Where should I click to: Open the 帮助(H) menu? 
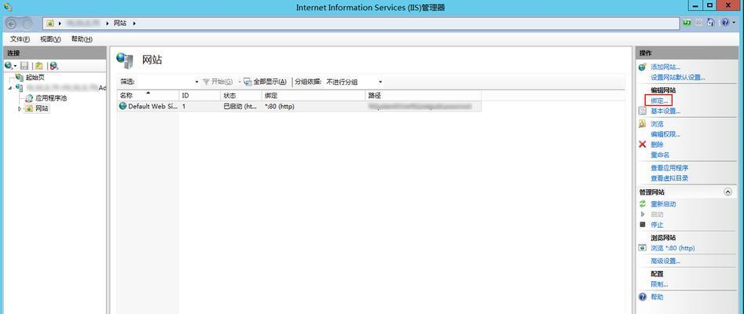(x=82, y=39)
